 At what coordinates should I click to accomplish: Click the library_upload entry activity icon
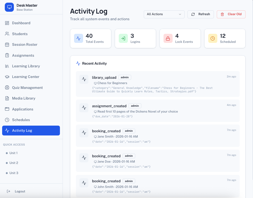84,79
